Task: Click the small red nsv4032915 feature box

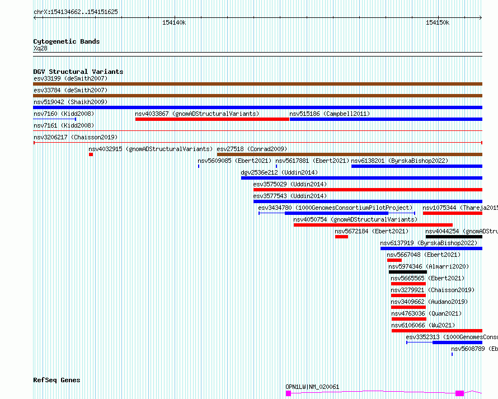Action: coord(91,154)
